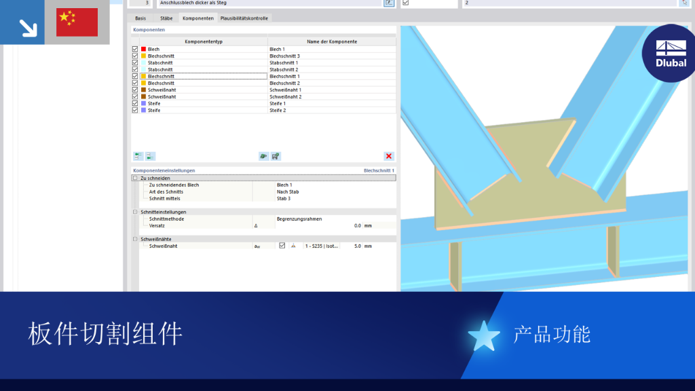Click the '产品功能' banner label
This screenshot has height=391, width=695.
click(552, 335)
